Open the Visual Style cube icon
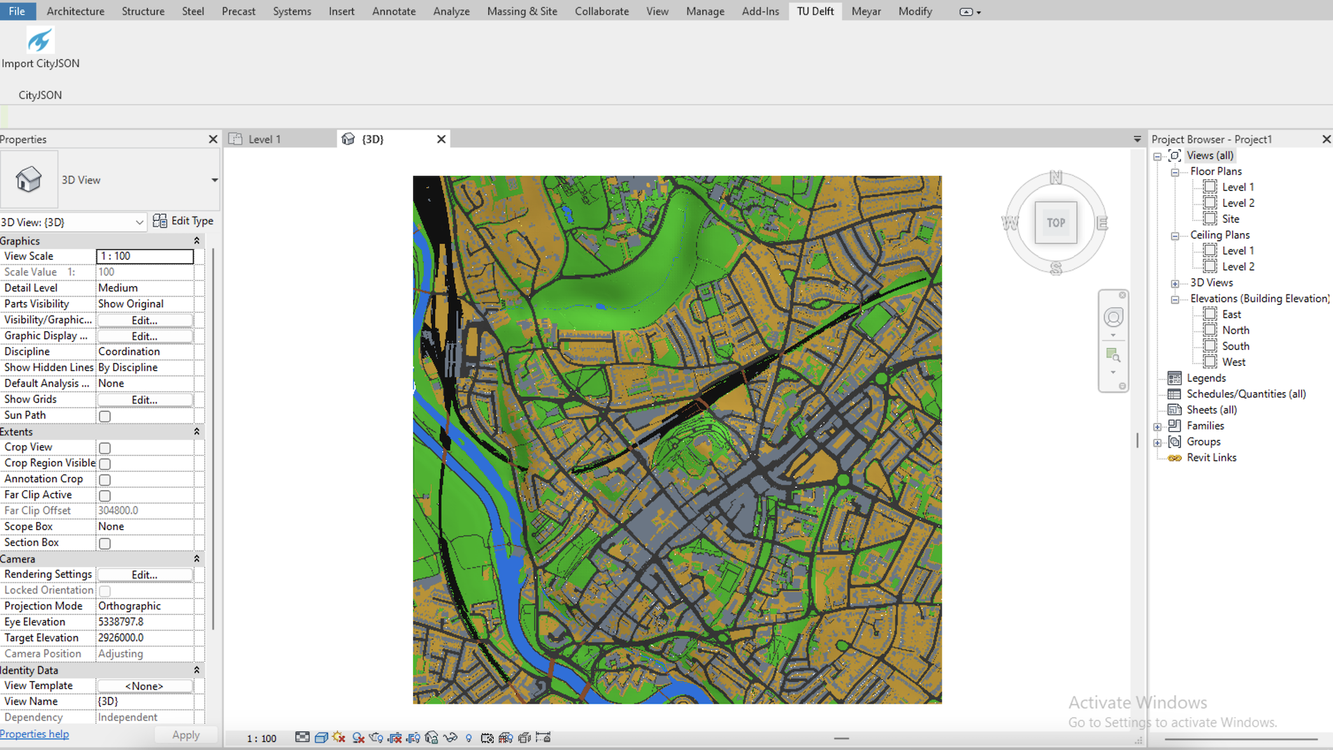This screenshot has height=750, width=1333. pyautogui.click(x=321, y=737)
